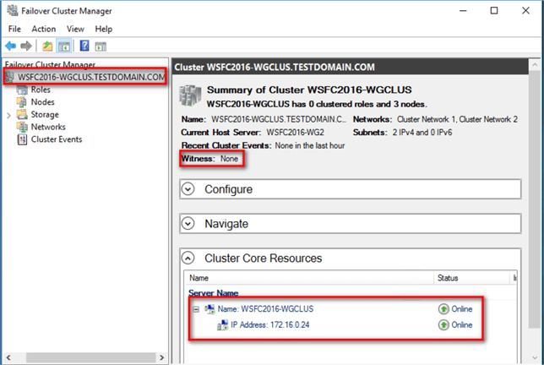Click the left pane horizontal scrollbar thumb
The height and width of the screenshot is (365, 544).
(x=91, y=357)
